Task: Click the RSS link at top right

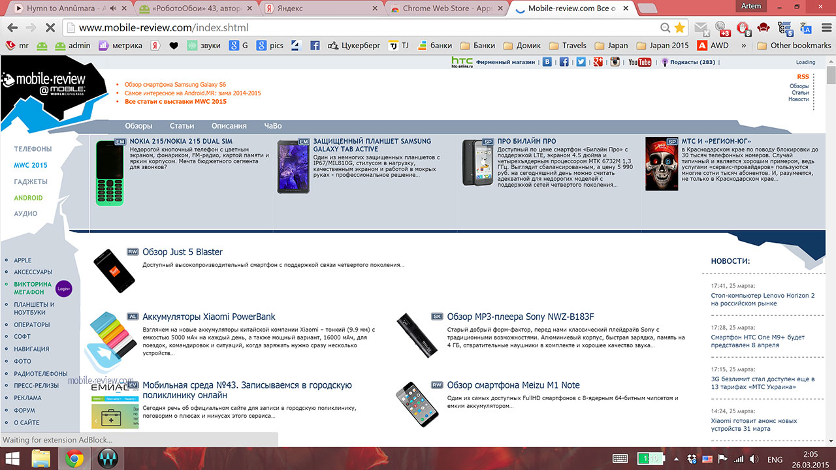Action: [x=803, y=77]
